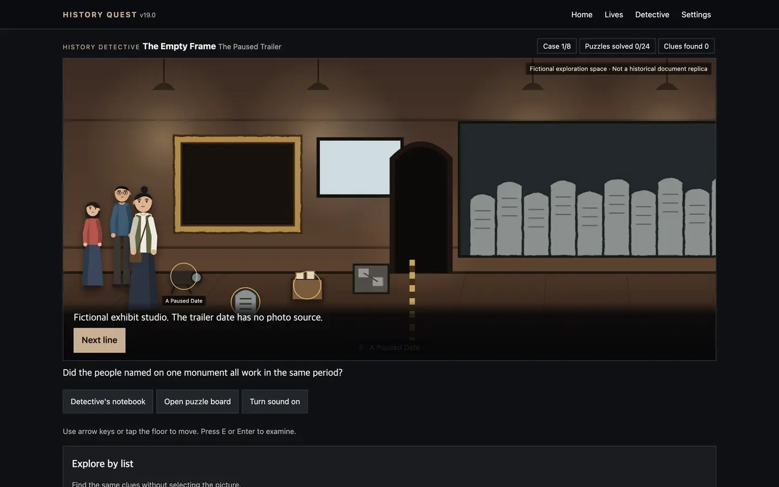
Task: Click the fictional exploration space notice
Action: click(618, 69)
